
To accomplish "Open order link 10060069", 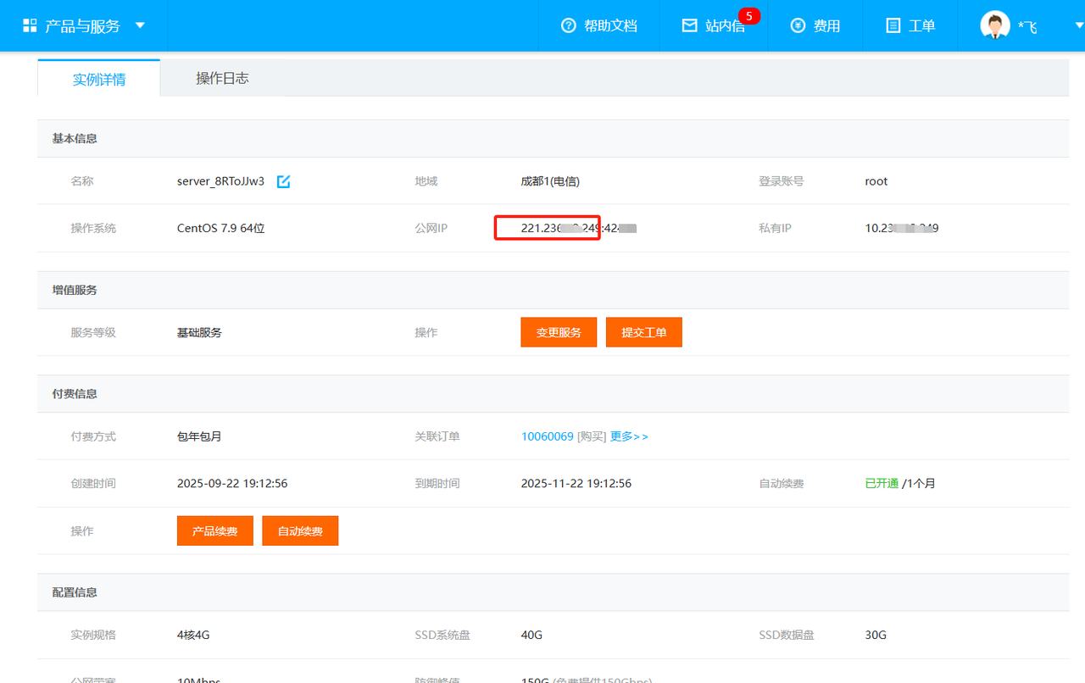I will (547, 436).
